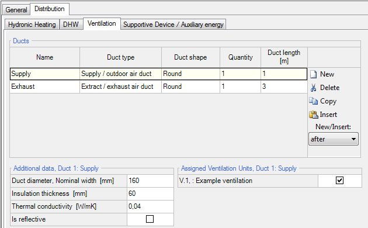Screen dimensions: 368x228
Task: Select the Ventilation tab
Action: 102,23
